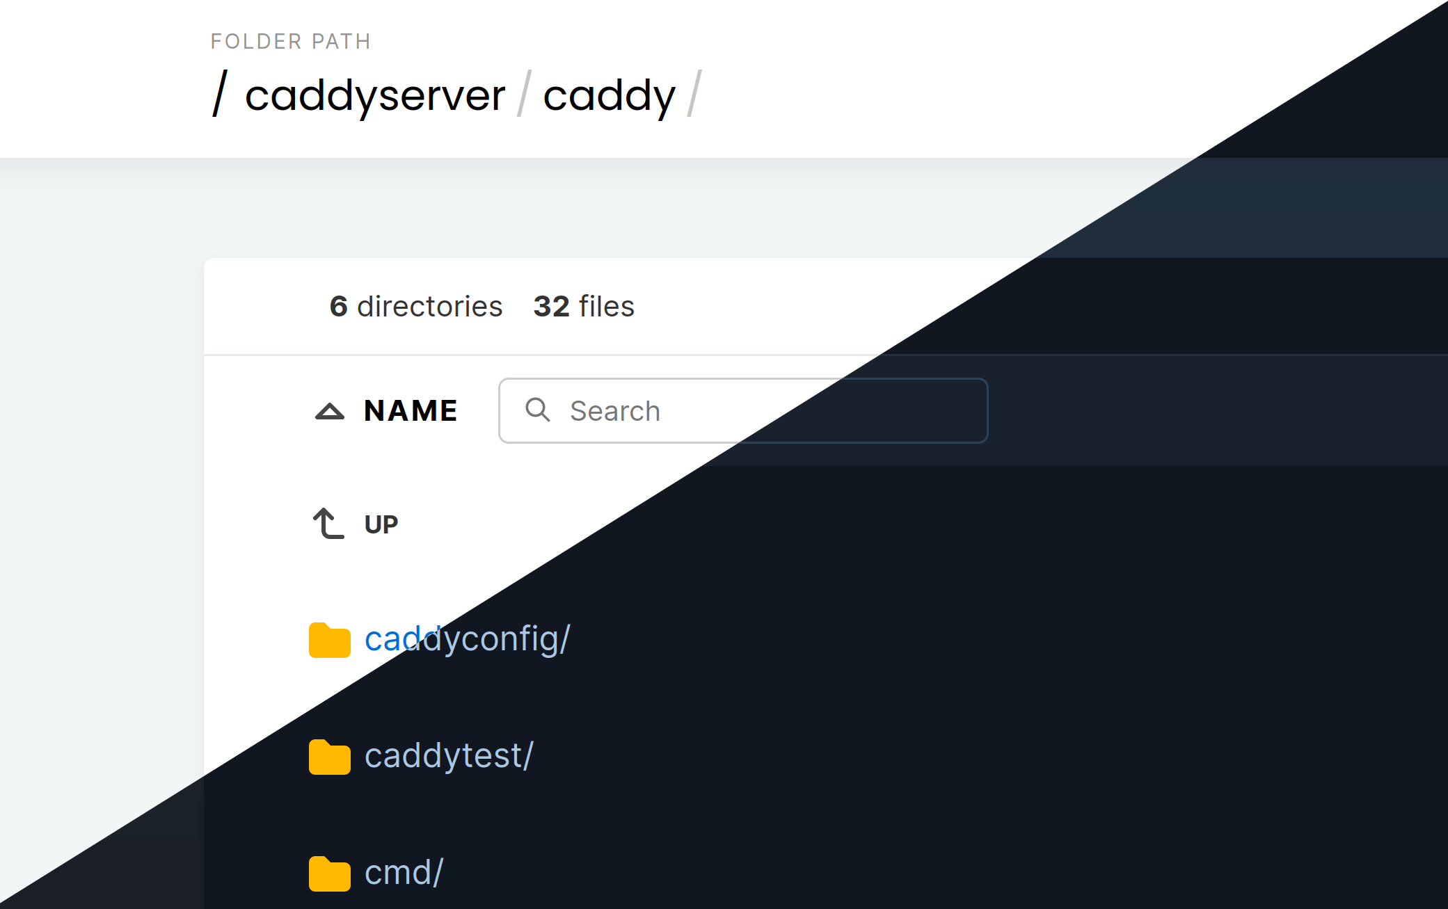
Task: Open the caddyconfig/ directory link
Action: 467,638
